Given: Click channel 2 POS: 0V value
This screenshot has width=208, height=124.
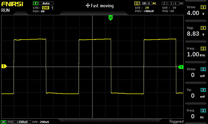Looking at the screenshot, I should 168,11.
